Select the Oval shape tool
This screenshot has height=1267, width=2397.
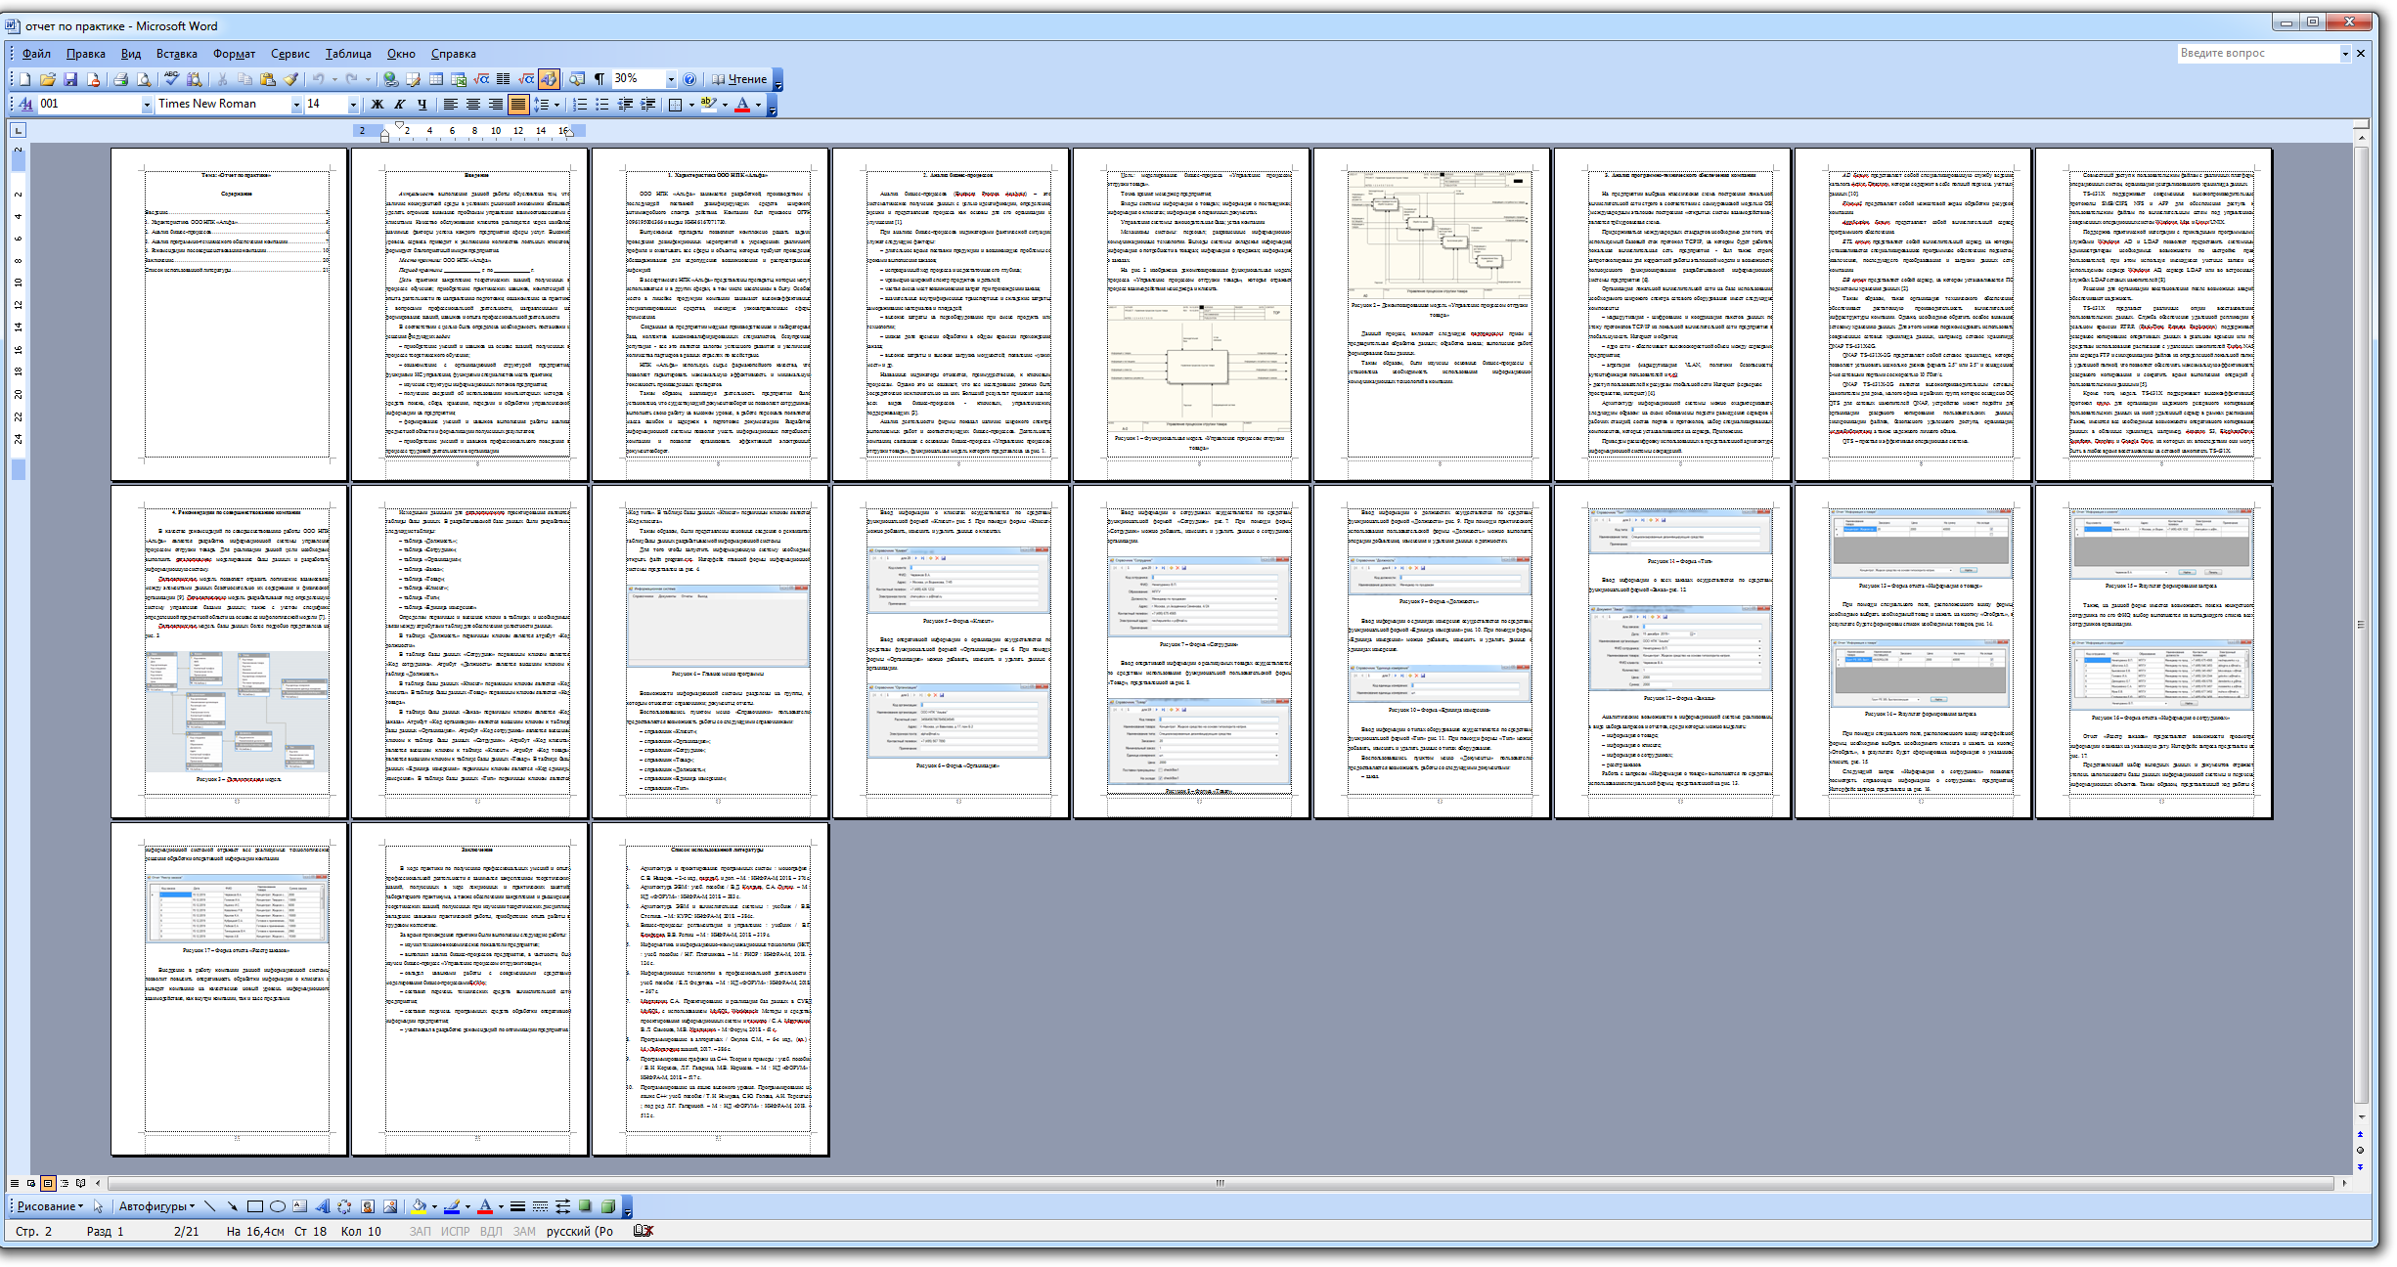(x=278, y=1206)
